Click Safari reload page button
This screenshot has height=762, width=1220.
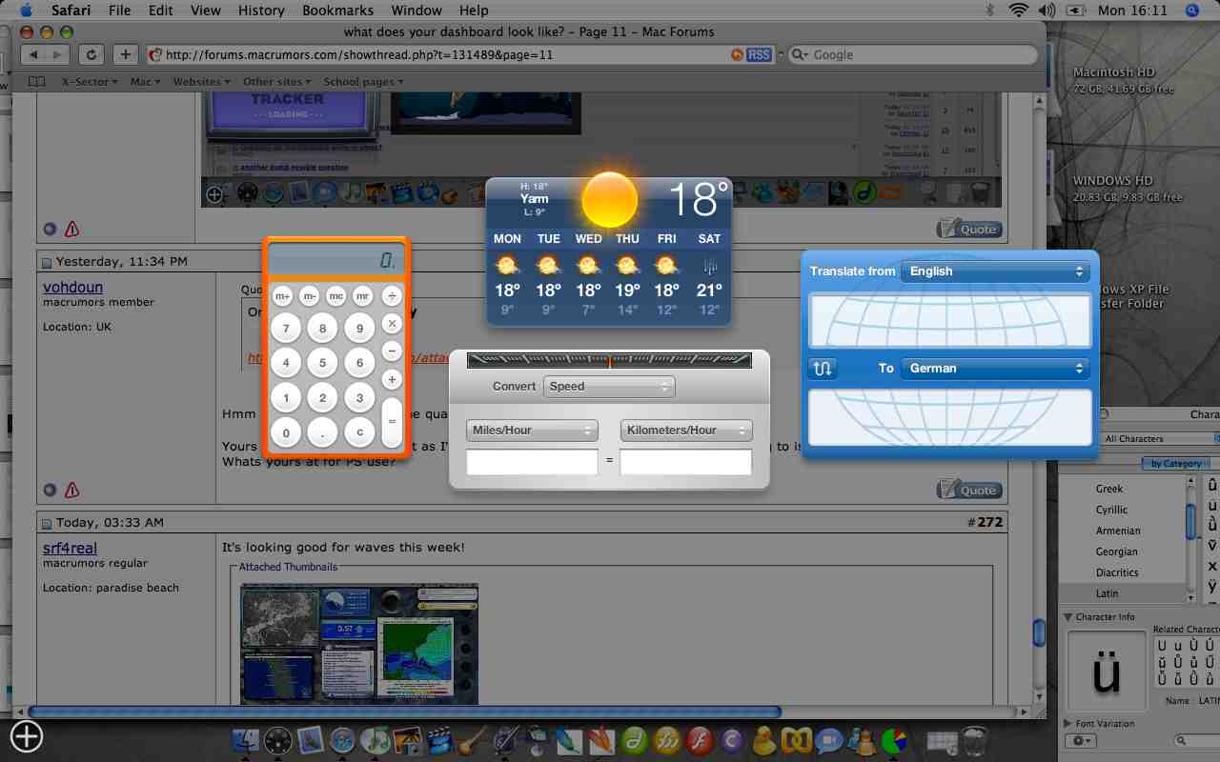(x=91, y=54)
